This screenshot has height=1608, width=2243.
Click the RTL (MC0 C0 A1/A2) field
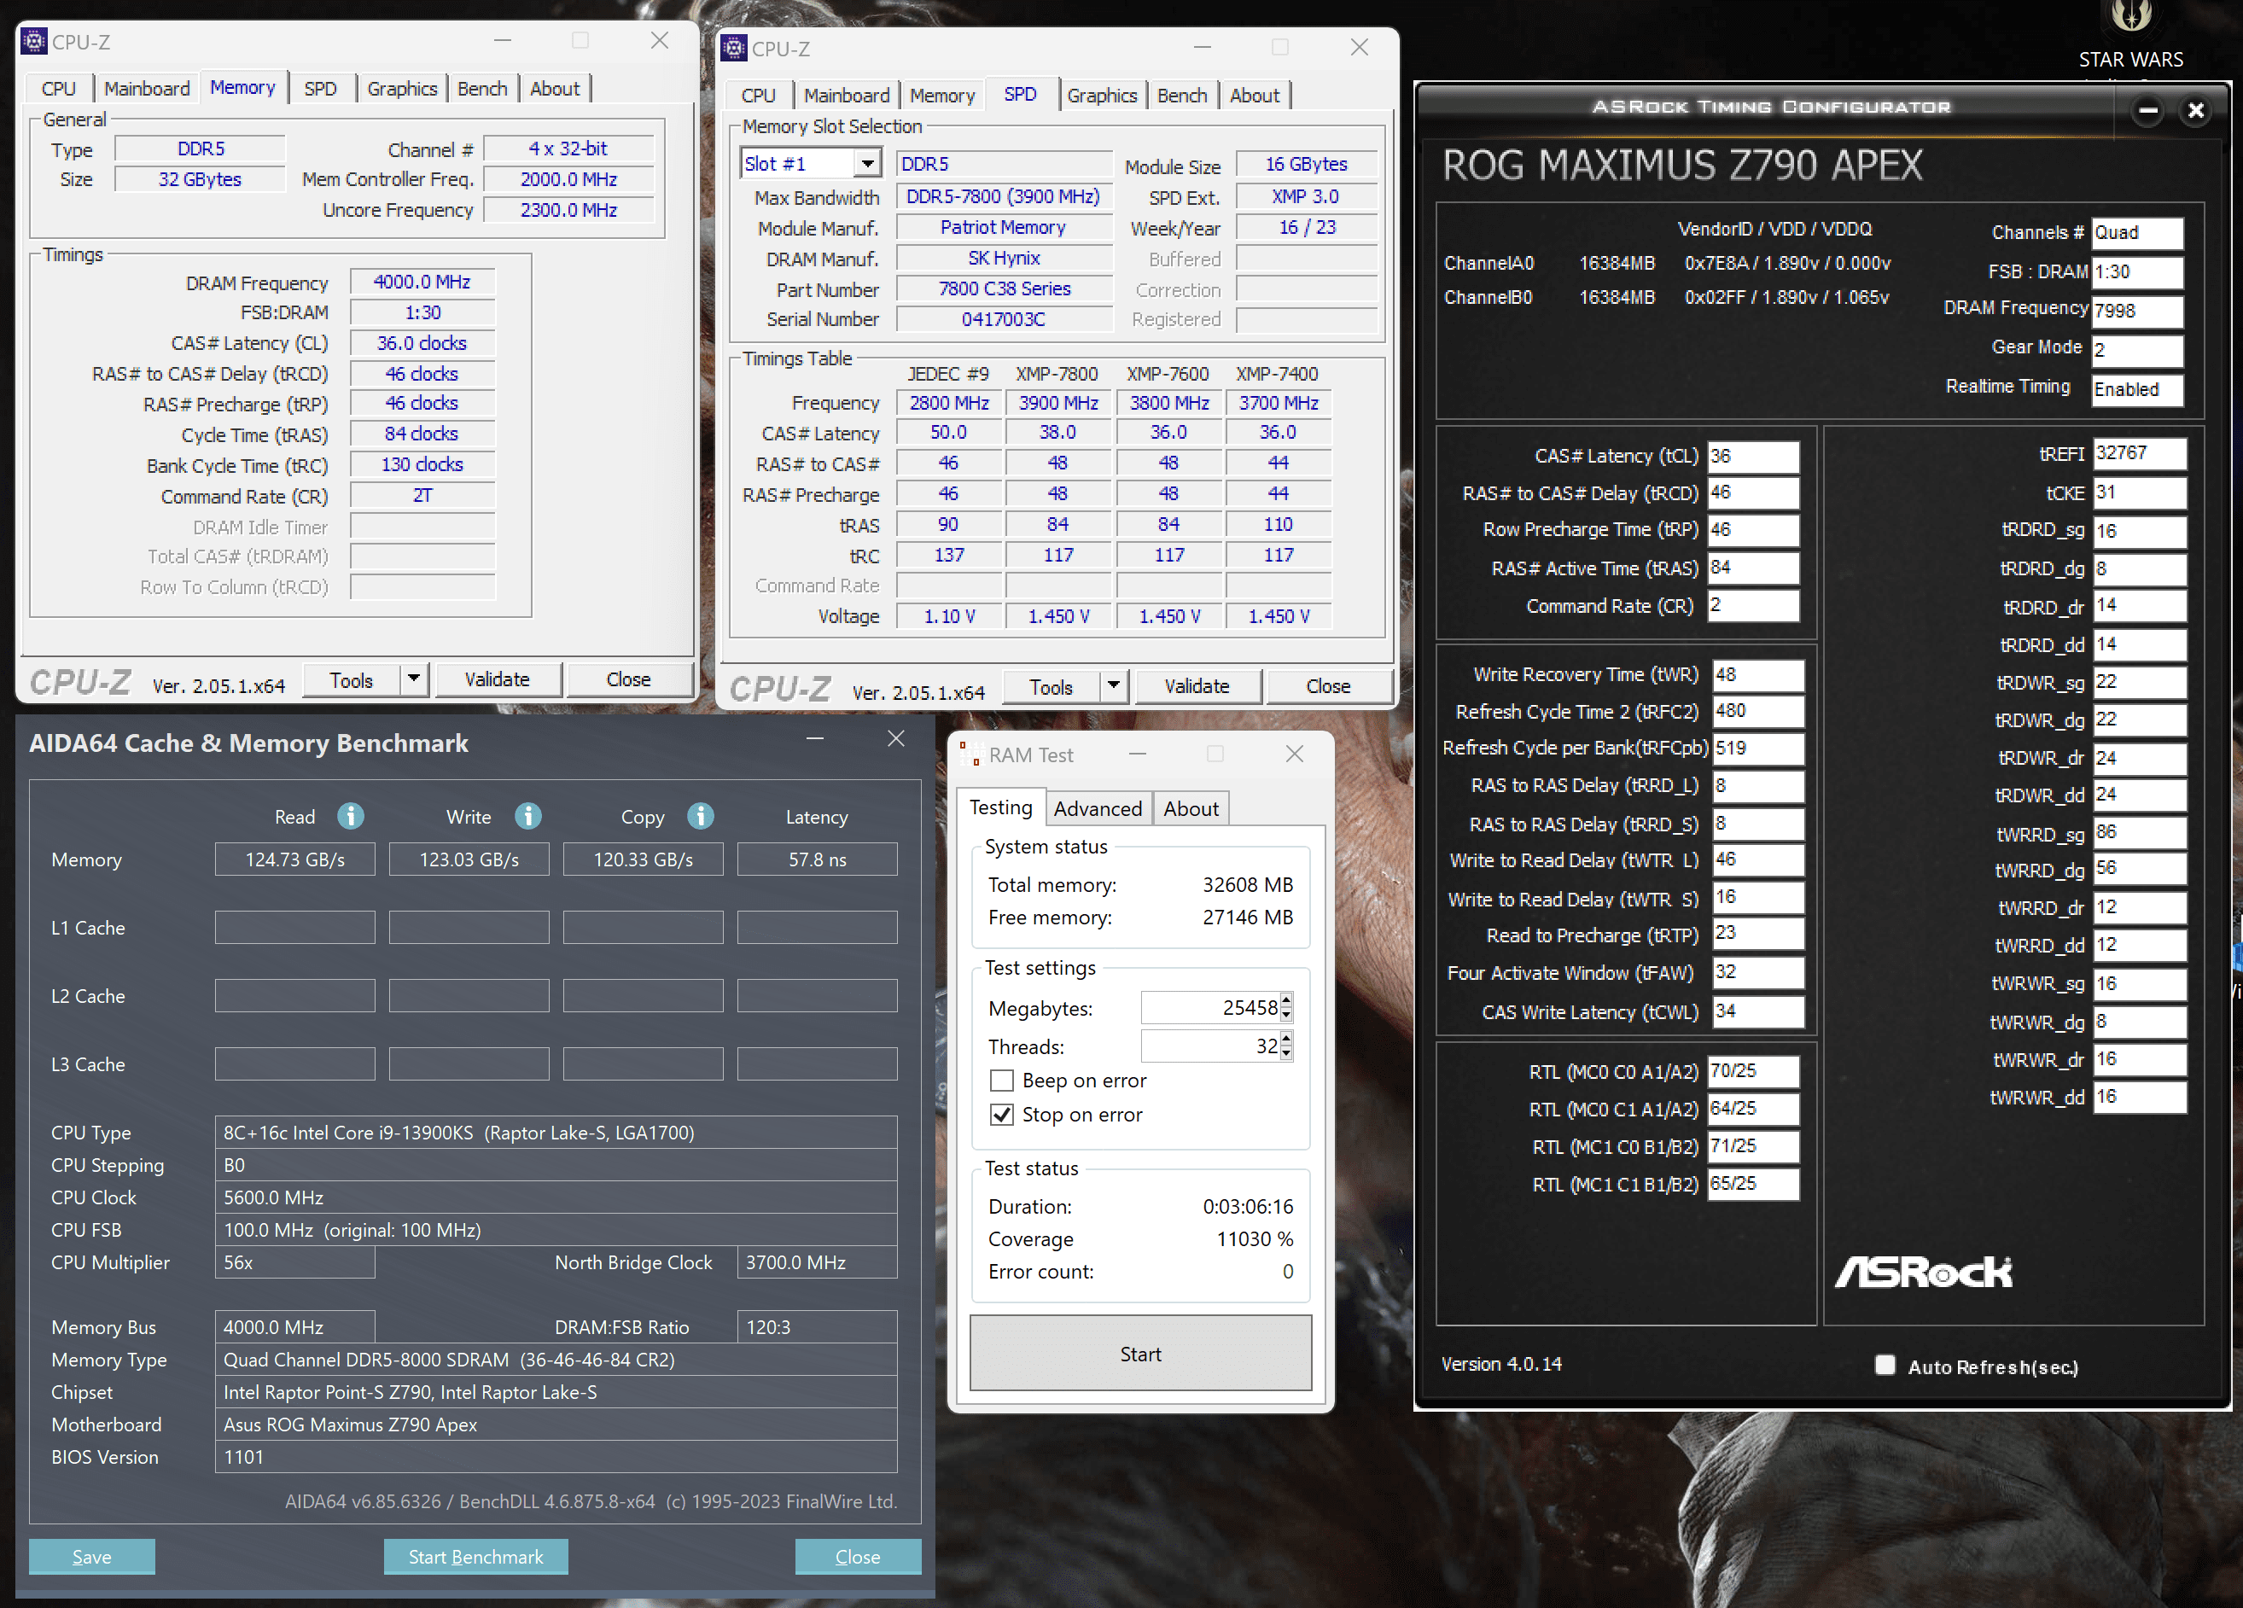click(x=1752, y=1071)
